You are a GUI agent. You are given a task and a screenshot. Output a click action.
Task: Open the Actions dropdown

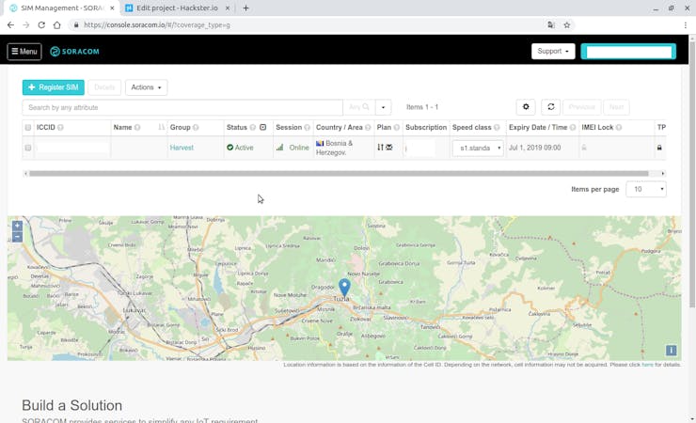[146, 87]
